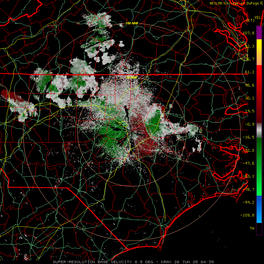Click the 14.5 velocity scale value
The image size is (264, 264).
250,111
